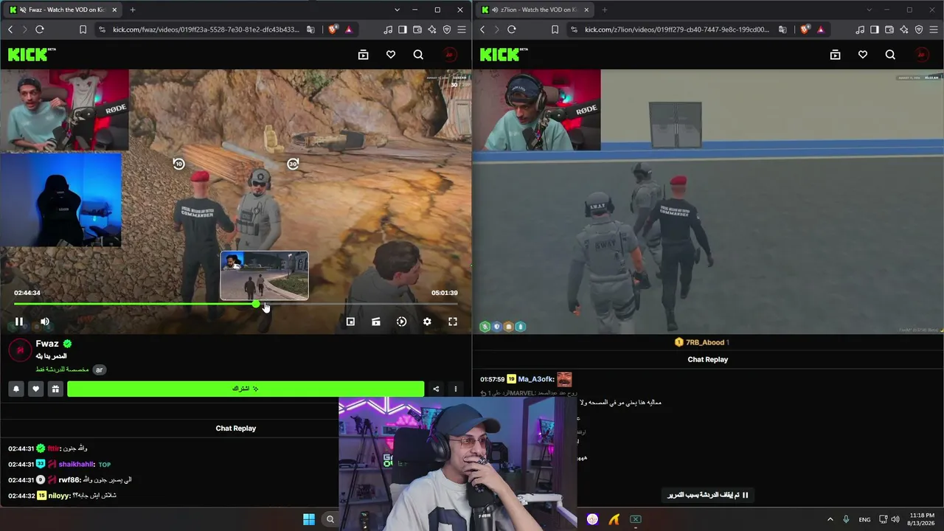Open Brave Rewards triangle in Fwaz window
The height and width of the screenshot is (531, 944).
pyautogui.click(x=349, y=29)
